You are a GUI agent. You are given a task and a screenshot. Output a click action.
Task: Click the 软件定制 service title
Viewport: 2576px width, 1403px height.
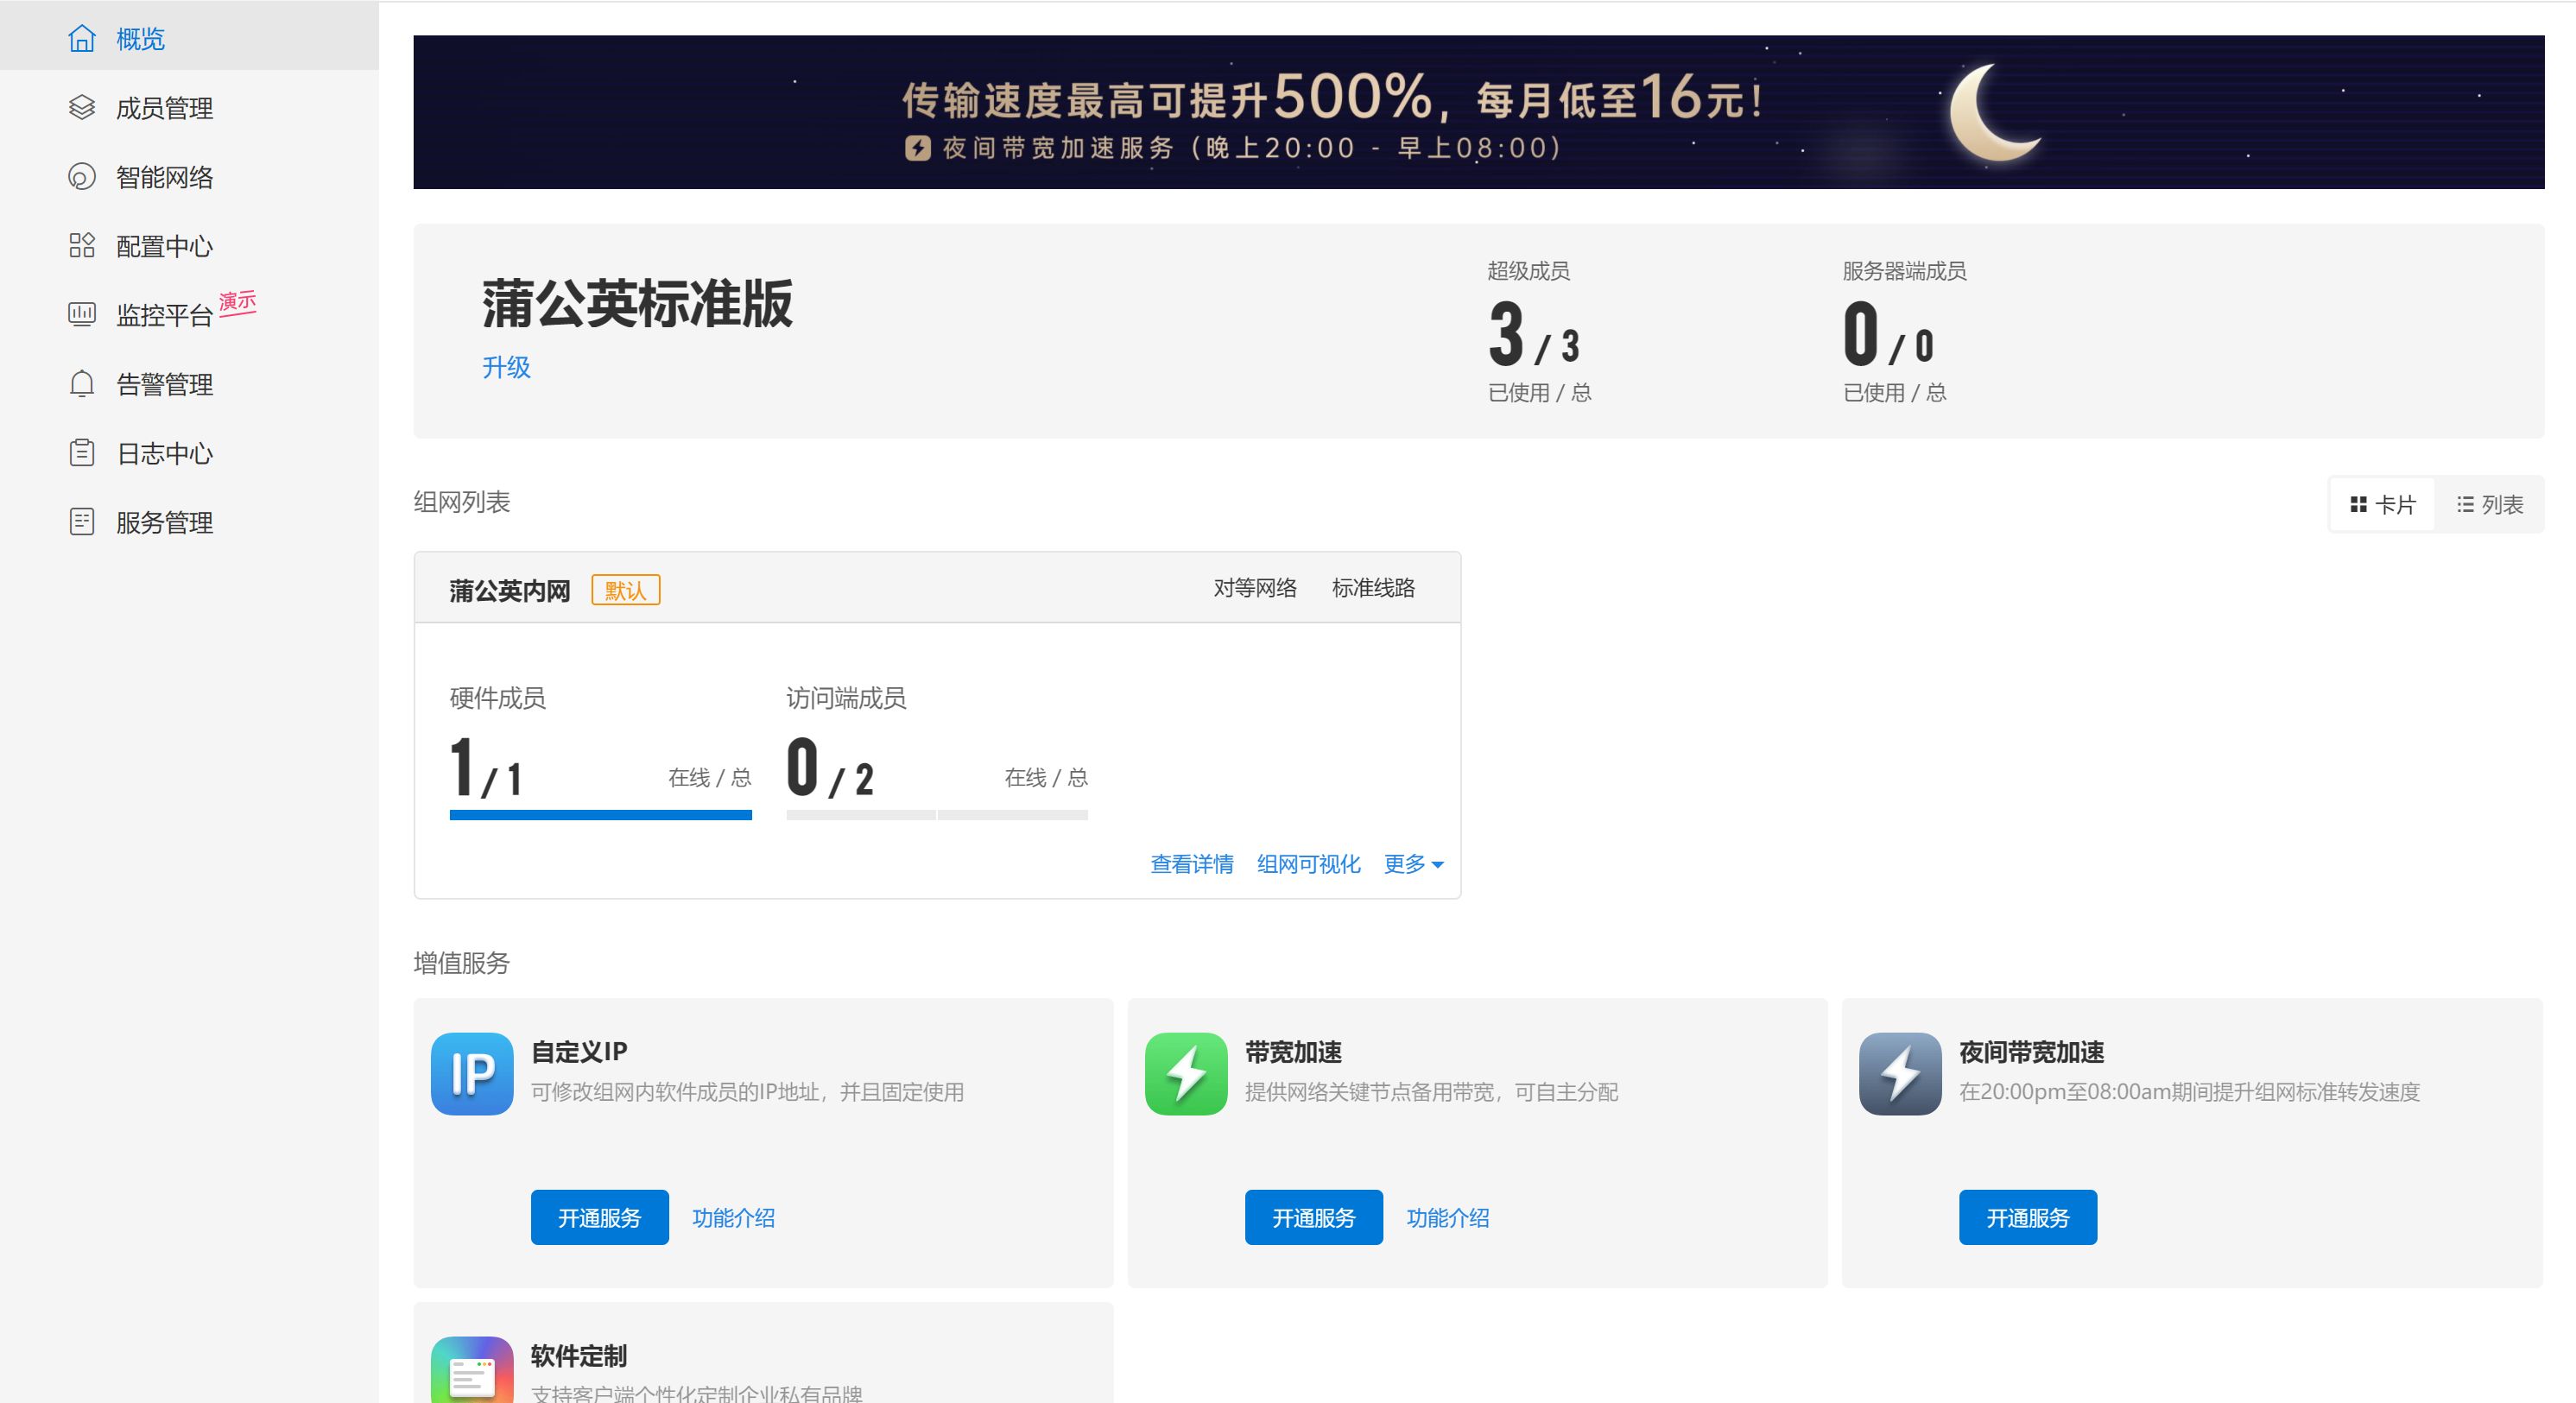[578, 1356]
